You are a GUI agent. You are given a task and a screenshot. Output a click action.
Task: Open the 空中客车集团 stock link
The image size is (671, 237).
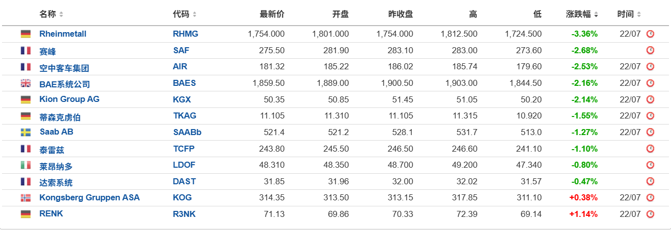(64, 68)
